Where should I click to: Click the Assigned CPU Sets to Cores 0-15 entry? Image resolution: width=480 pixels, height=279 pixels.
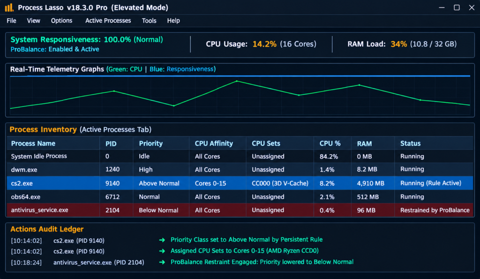click(x=245, y=251)
